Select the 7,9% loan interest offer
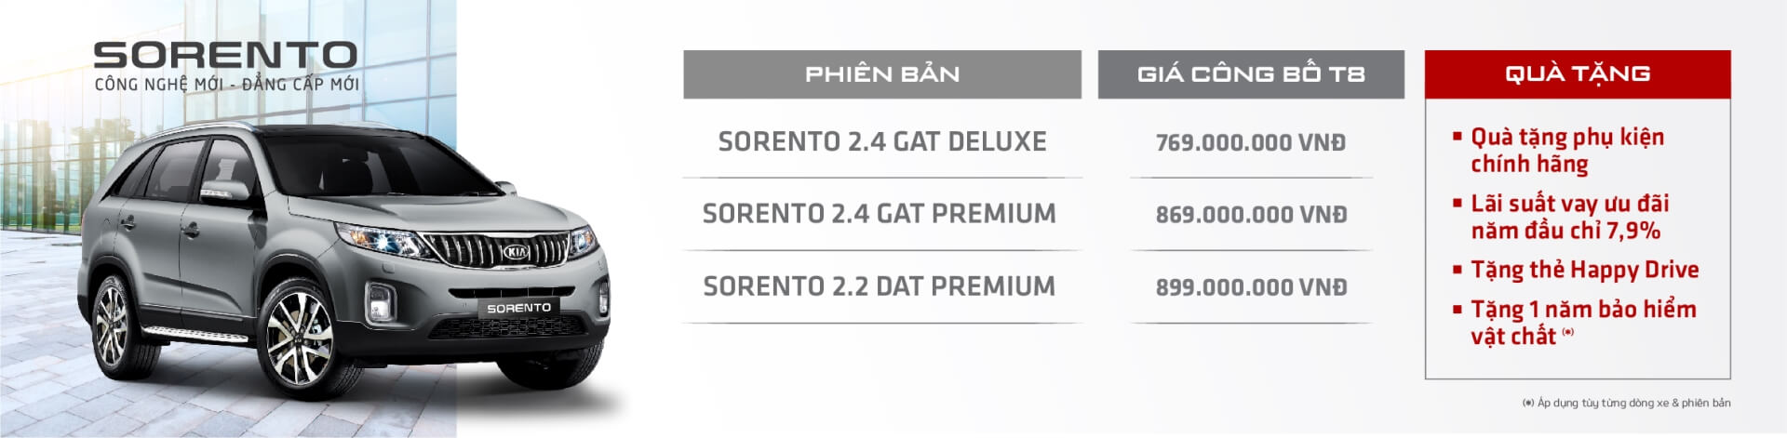1787x438 pixels. [1569, 217]
